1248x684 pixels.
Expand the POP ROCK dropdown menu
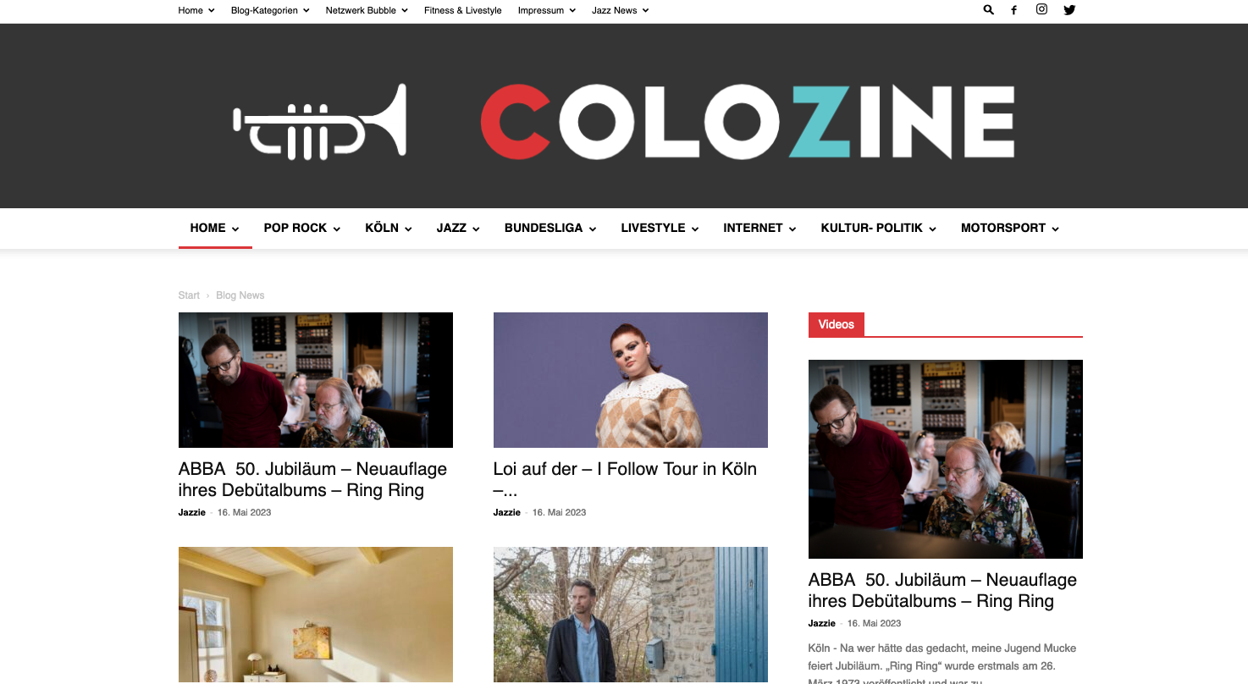pos(302,228)
